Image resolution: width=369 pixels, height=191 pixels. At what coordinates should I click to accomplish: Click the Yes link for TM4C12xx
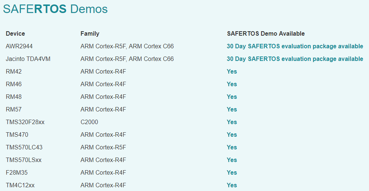[x=232, y=185]
